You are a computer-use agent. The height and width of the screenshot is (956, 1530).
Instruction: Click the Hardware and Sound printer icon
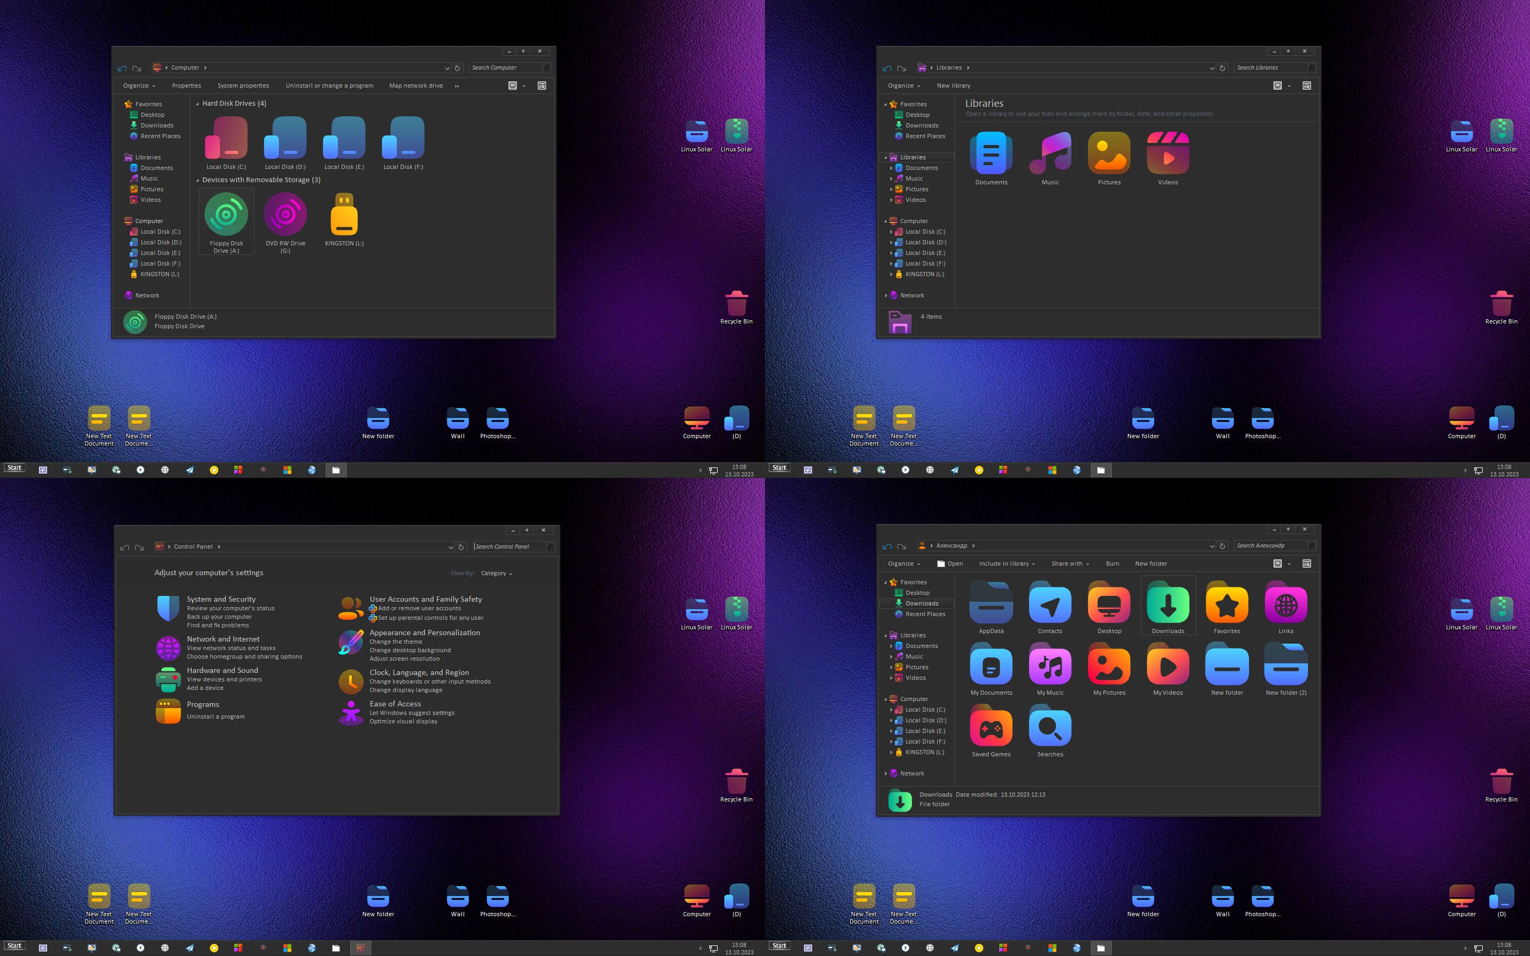tap(168, 680)
